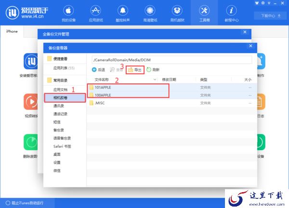
Task: Click 导出 export toolbar button
Action: 135,70
